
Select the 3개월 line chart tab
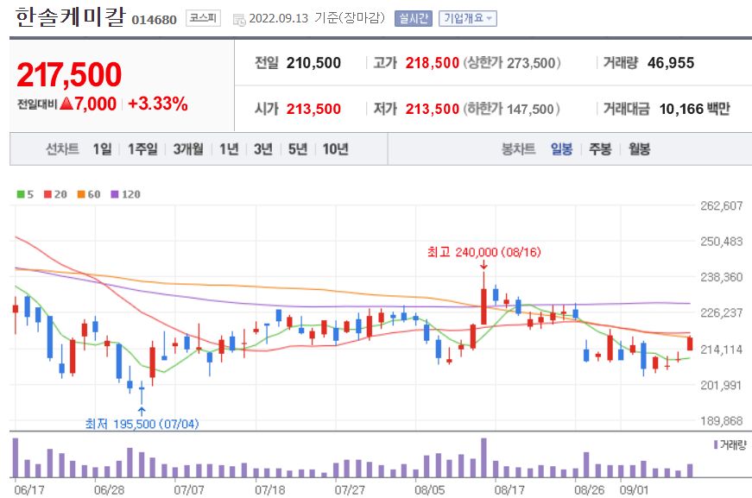click(x=188, y=149)
